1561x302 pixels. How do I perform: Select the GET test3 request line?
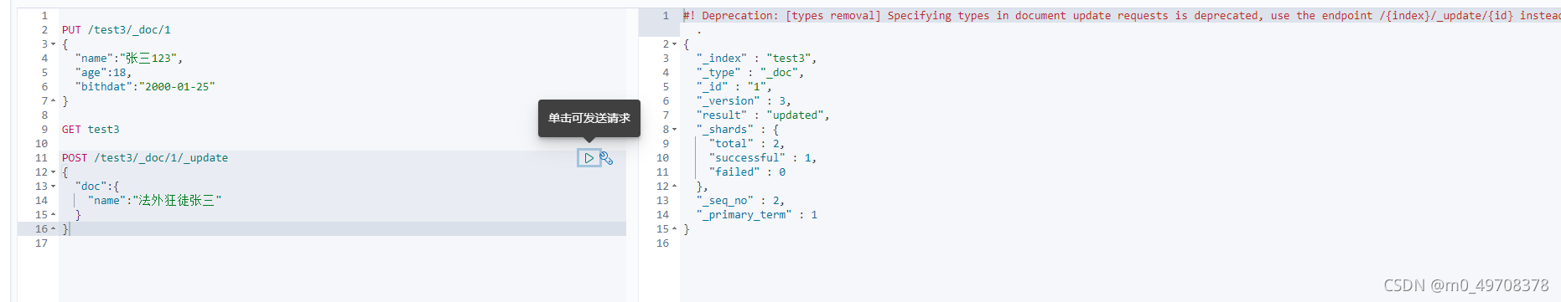coord(91,130)
